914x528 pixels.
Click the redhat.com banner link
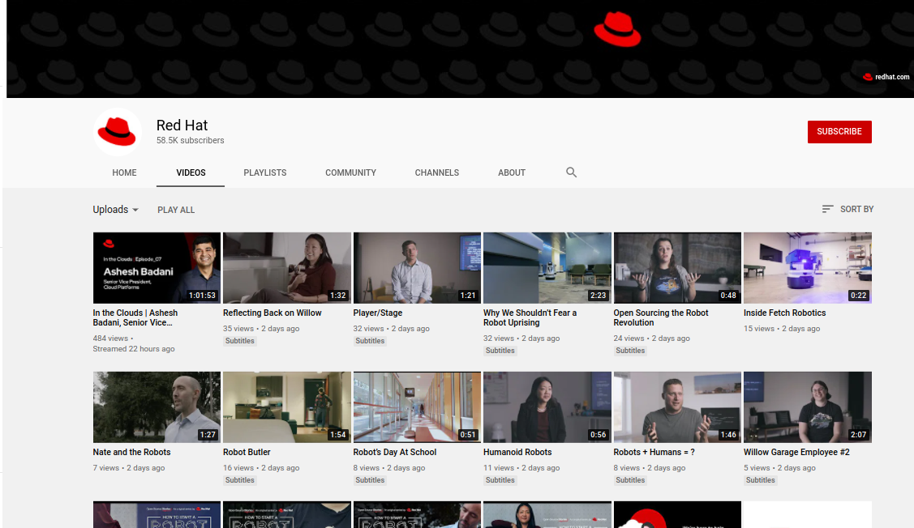coord(886,77)
